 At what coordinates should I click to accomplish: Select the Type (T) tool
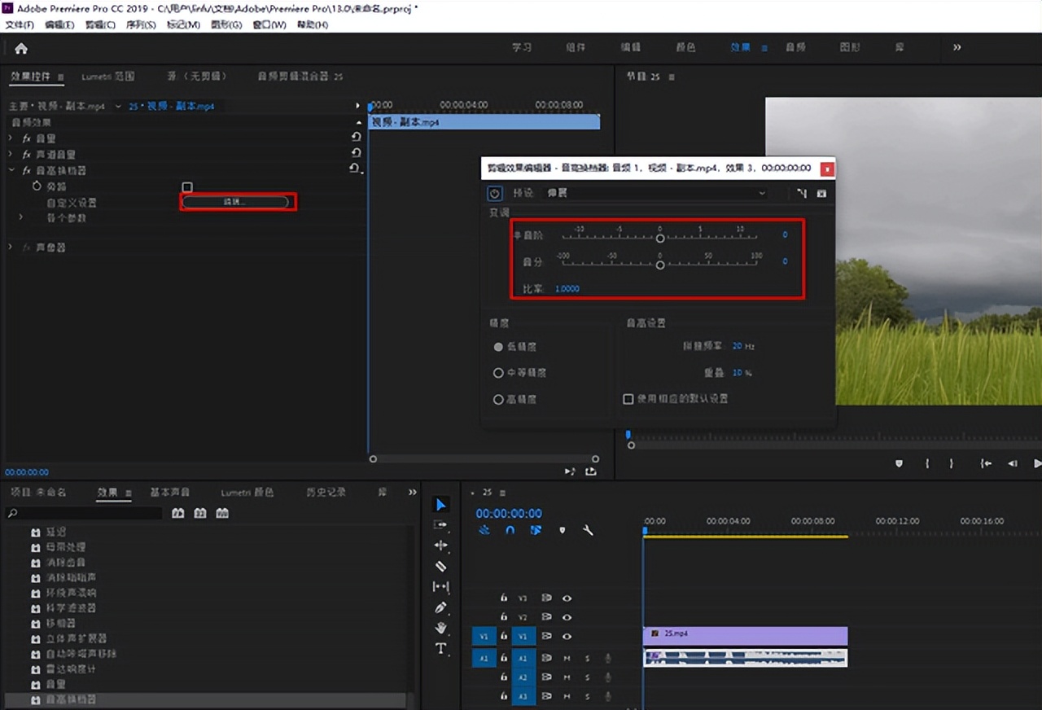pos(440,649)
